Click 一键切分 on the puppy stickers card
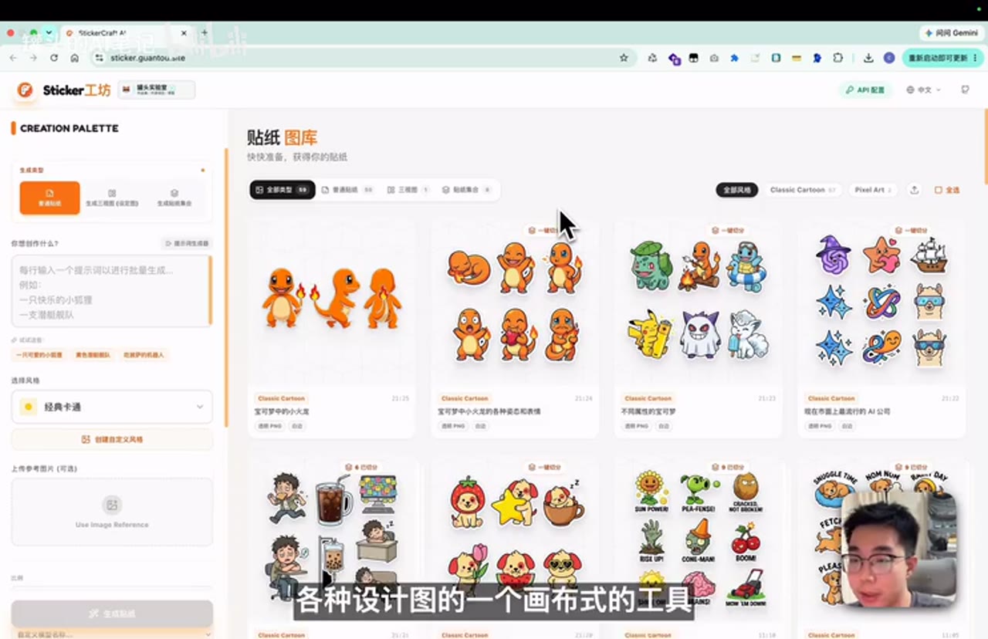Screen dimensions: 988x639 tap(544, 467)
